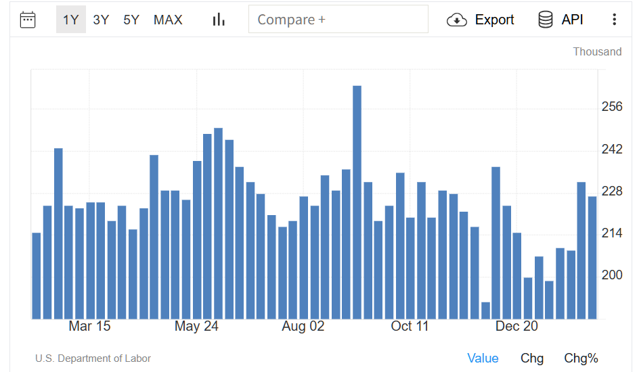Click the Export cloud download icon
Image resolution: width=637 pixels, height=372 pixels.
click(x=457, y=20)
